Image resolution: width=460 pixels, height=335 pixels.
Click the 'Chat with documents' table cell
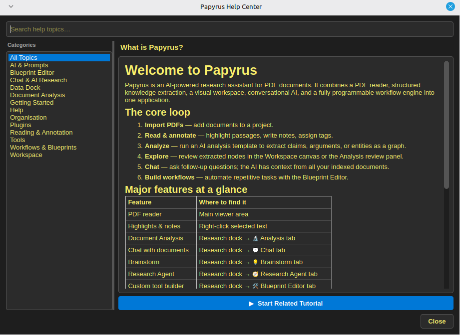click(x=161, y=250)
